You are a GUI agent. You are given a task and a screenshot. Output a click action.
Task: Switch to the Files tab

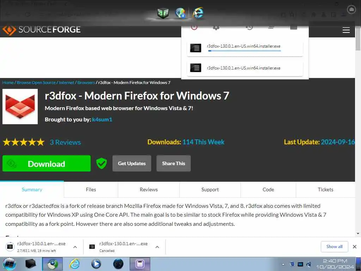[x=91, y=189]
